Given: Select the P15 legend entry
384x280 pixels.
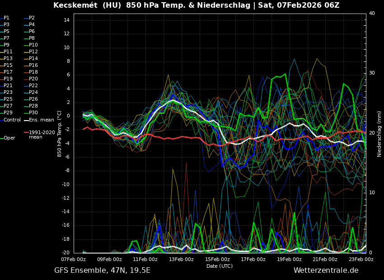Looking at the screenshot, I should [8, 65].
